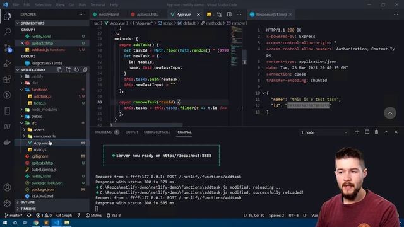The width and height of the screenshot is (404, 227).
Task: Click errors and warnings count in status bar
Action: [44, 216]
